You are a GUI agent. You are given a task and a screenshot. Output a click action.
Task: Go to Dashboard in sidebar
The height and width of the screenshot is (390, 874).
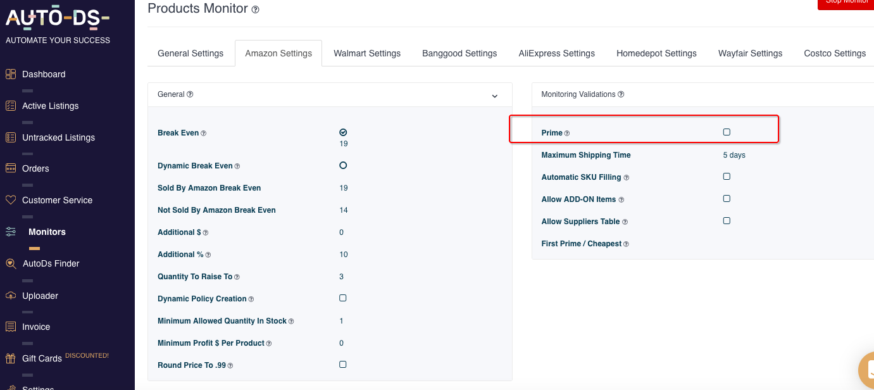point(44,74)
